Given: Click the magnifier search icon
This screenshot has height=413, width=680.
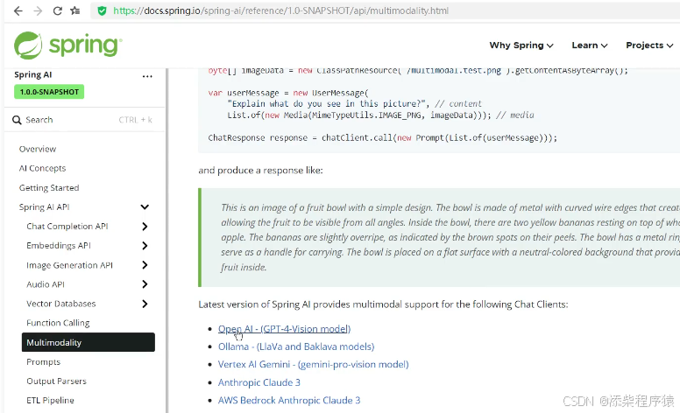Looking at the screenshot, I should point(17,120).
